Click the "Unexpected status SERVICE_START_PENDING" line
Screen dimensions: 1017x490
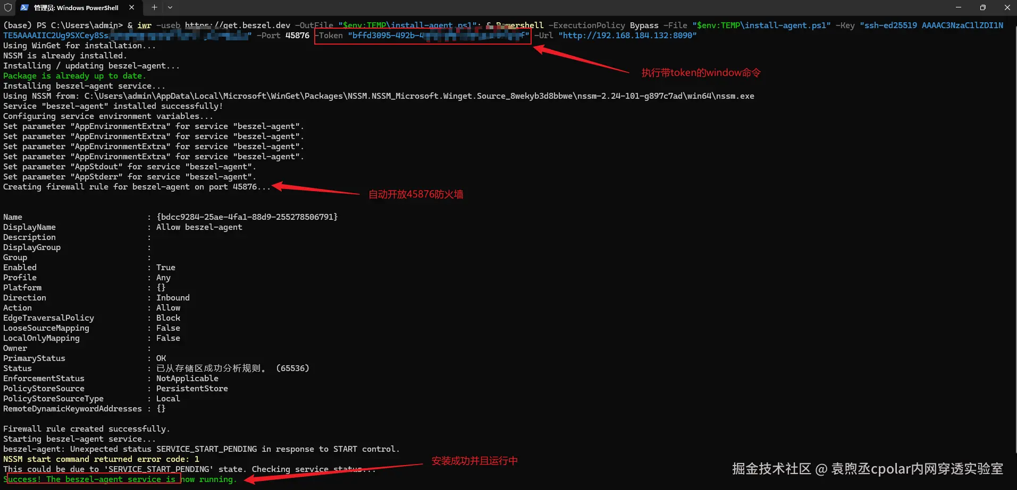201,449
